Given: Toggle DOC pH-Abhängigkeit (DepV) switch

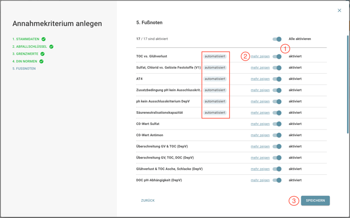Looking at the screenshot, I should click(x=277, y=180).
